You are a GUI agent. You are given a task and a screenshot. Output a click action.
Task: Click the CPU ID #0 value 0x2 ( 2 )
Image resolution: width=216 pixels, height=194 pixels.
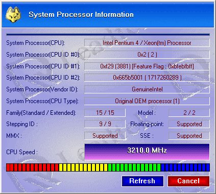pos(147,55)
